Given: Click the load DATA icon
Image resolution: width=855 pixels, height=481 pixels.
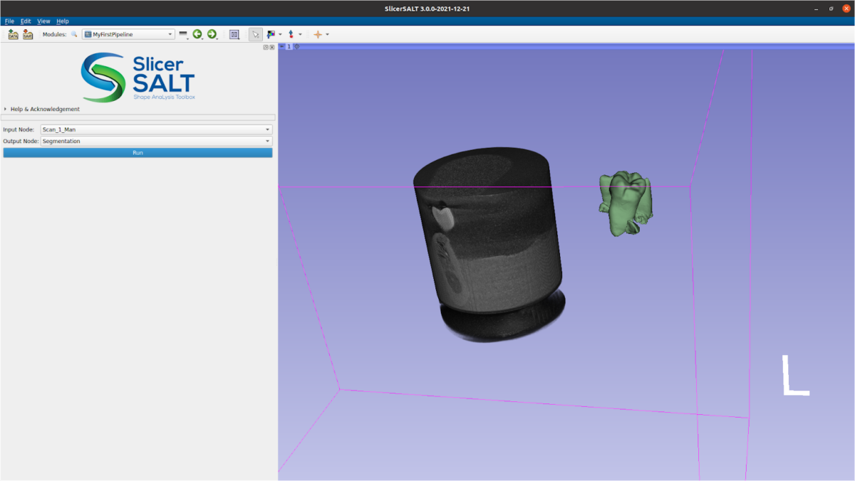Looking at the screenshot, I should tap(13, 34).
